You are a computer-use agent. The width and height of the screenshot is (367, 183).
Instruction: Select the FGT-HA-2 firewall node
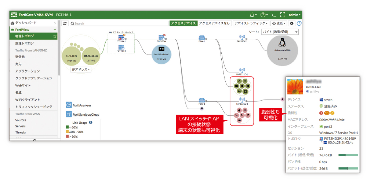point(121,48)
